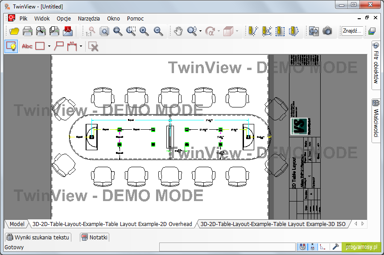Restore the inner document window
384x255 pixels.
point(367,18)
